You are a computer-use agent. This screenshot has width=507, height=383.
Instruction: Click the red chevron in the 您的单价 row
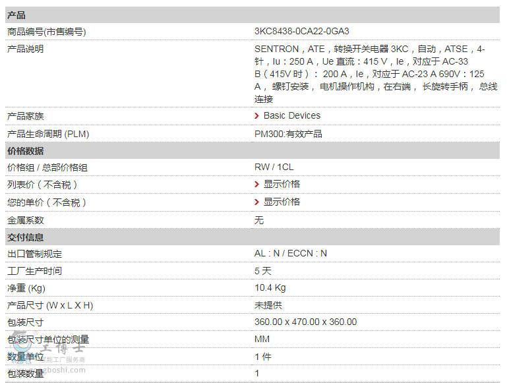[257, 202]
